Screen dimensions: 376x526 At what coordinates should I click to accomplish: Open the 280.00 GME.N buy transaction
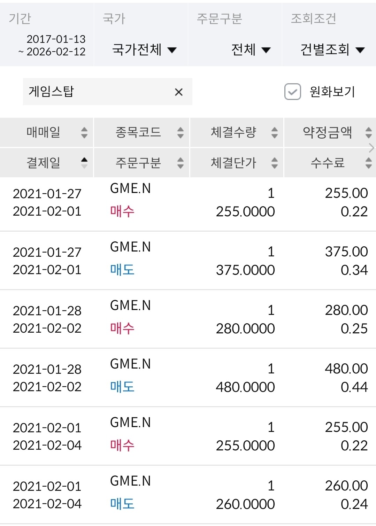click(188, 319)
